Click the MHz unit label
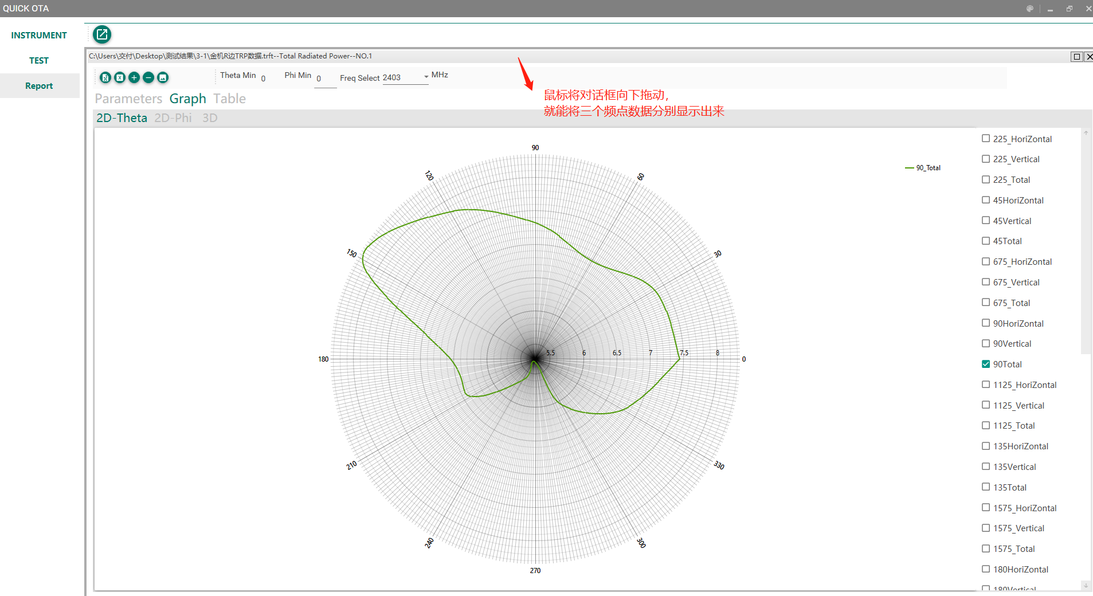Screen dimensions: 1093x596 [440, 75]
